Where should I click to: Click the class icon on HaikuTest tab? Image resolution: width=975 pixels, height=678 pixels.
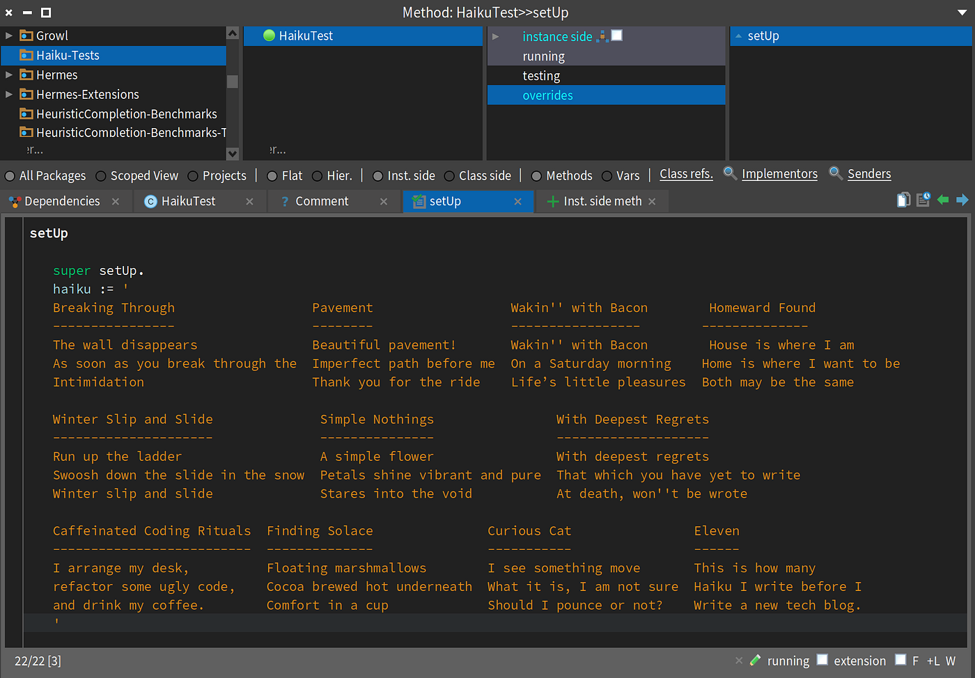(150, 202)
